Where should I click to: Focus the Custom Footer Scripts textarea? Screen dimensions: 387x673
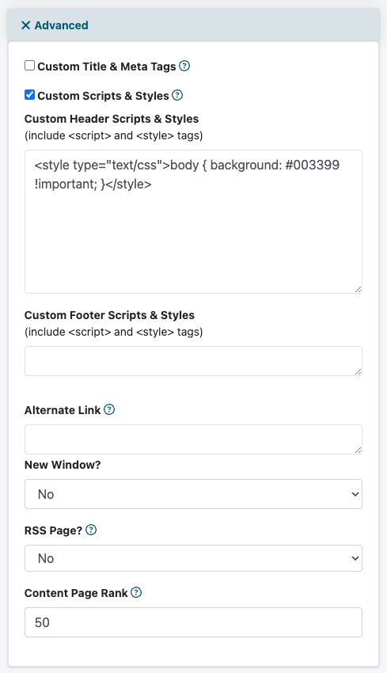tap(193, 361)
